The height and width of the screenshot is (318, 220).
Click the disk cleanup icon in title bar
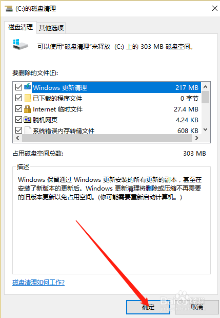(9, 9)
